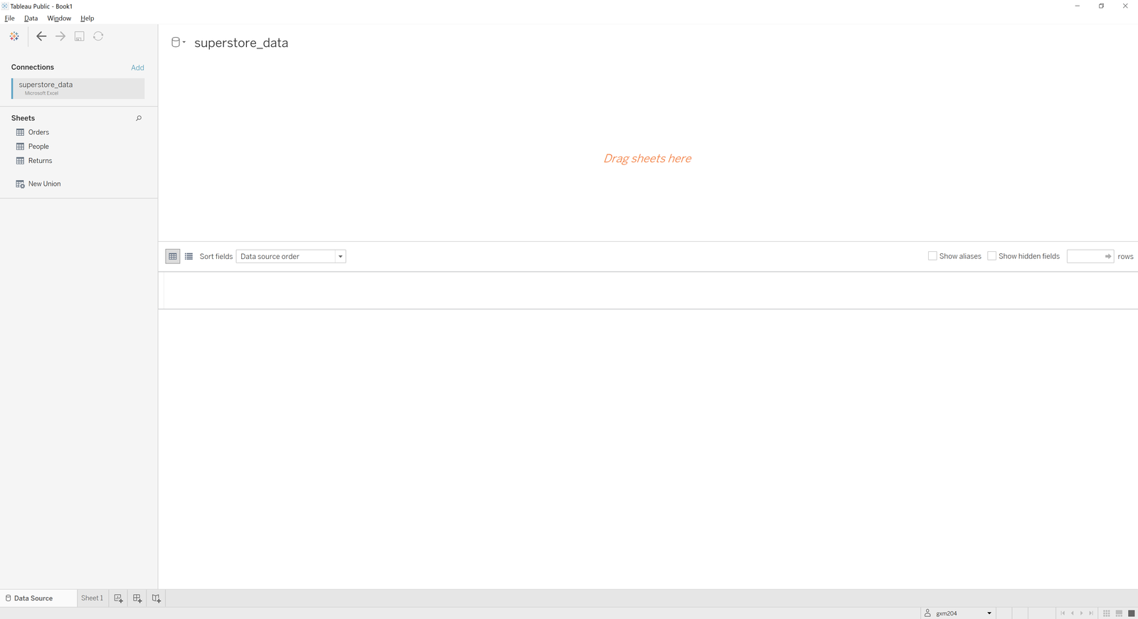
Task: Enable the Show hidden fields checkbox
Action: coord(991,256)
